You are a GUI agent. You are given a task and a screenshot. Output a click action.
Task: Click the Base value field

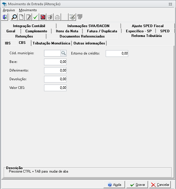point(55,62)
